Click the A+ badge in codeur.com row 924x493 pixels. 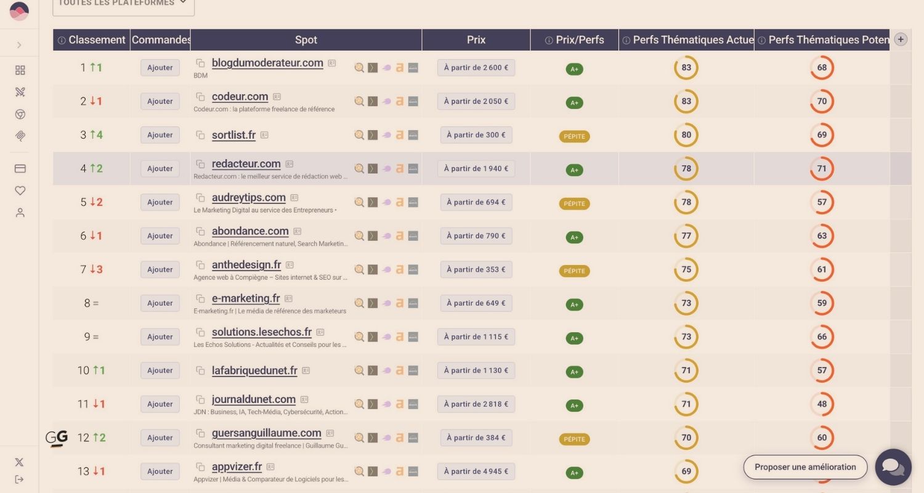pyautogui.click(x=574, y=103)
